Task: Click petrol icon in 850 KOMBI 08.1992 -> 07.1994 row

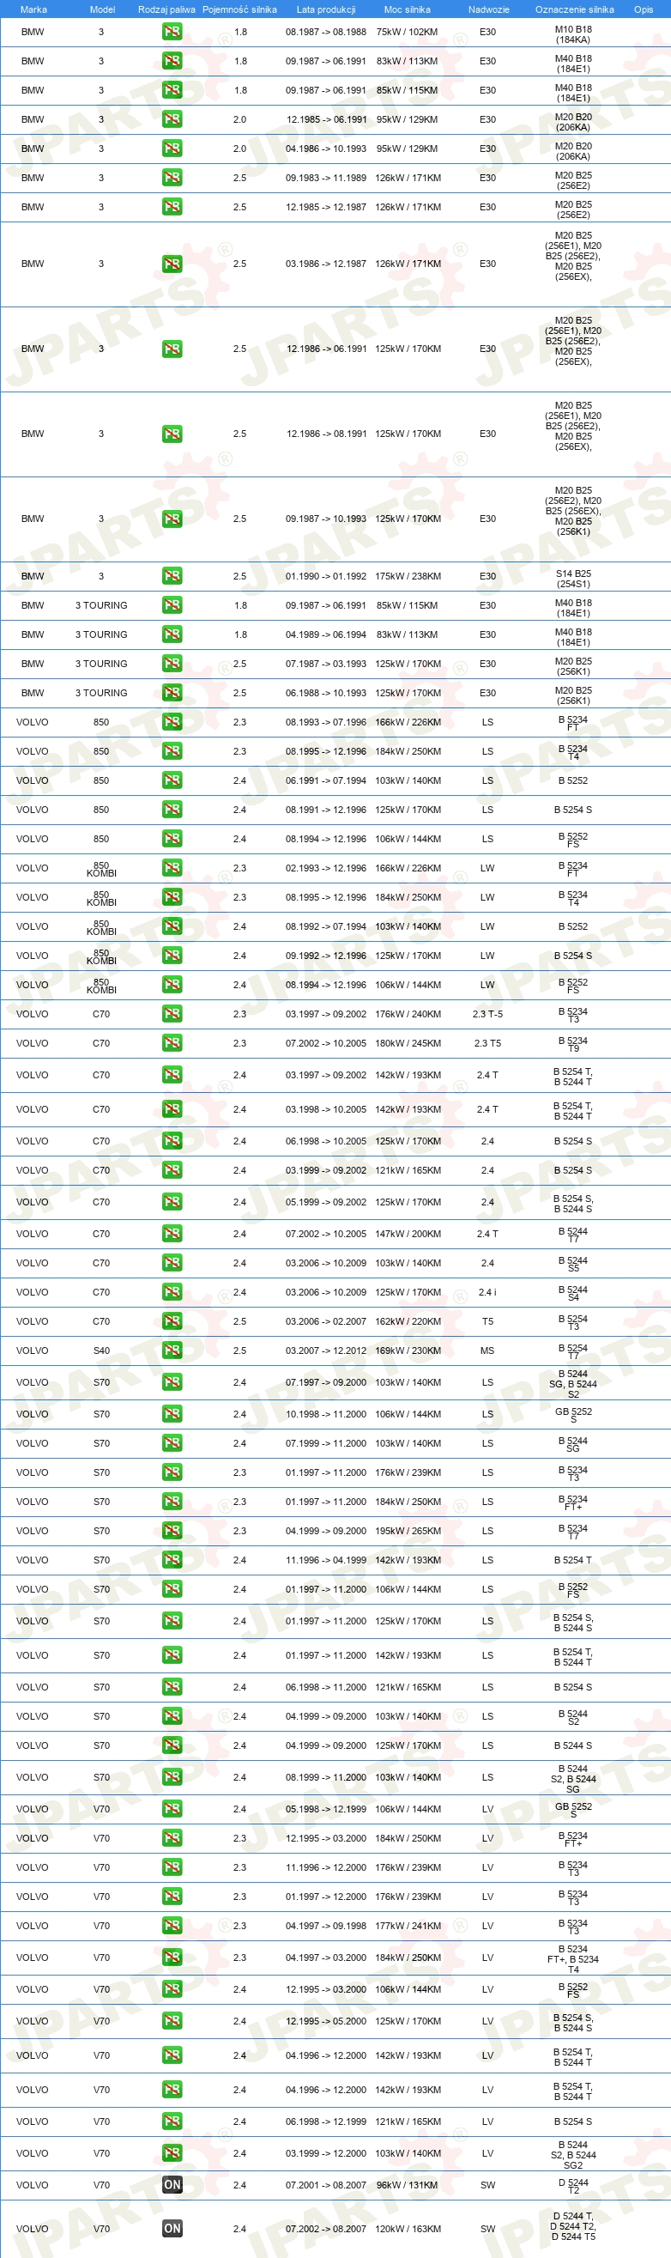Action: click(x=172, y=926)
